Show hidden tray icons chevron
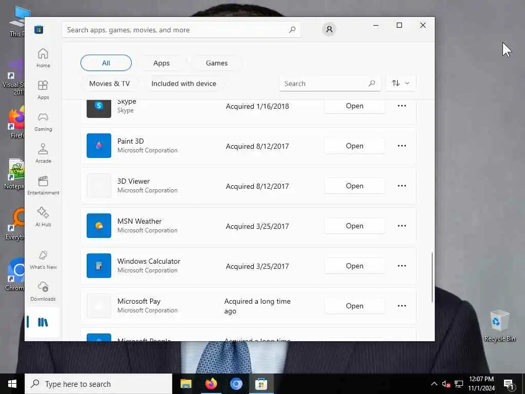This screenshot has height=394, width=525. pos(434,384)
